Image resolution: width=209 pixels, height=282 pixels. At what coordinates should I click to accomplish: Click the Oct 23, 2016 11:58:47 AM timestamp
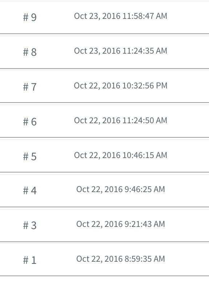tap(120, 16)
